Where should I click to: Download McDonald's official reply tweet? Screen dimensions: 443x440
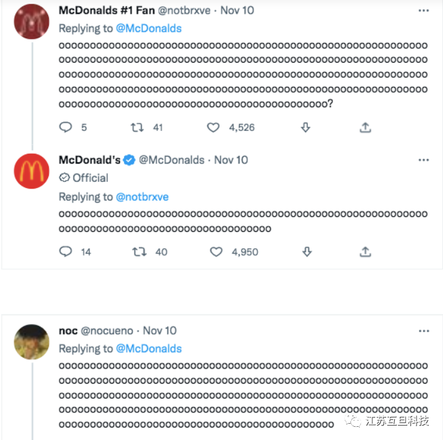point(307,252)
